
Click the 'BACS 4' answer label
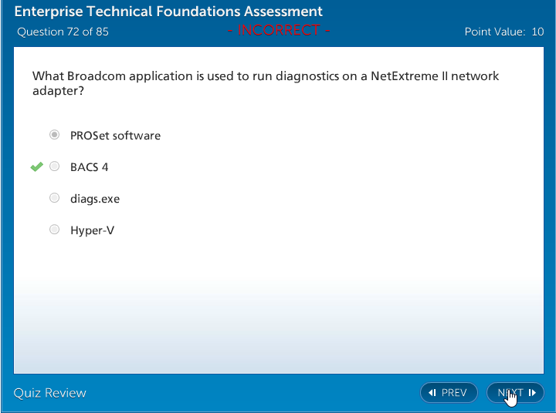pos(89,167)
